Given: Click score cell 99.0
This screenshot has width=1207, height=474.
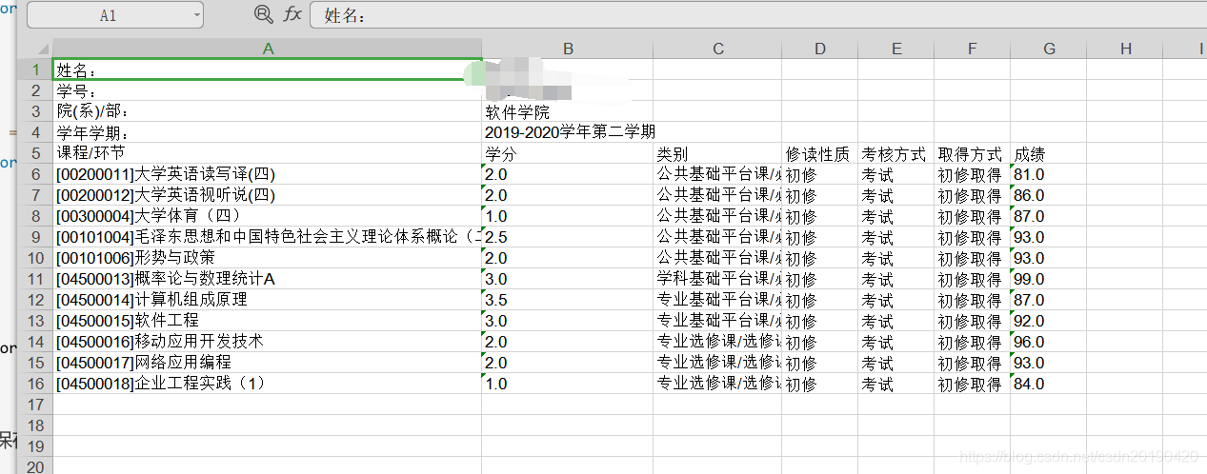Looking at the screenshot, I should tap(1049, 279).
